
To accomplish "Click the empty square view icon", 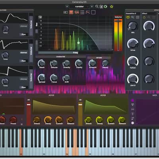I will point(93,12).
